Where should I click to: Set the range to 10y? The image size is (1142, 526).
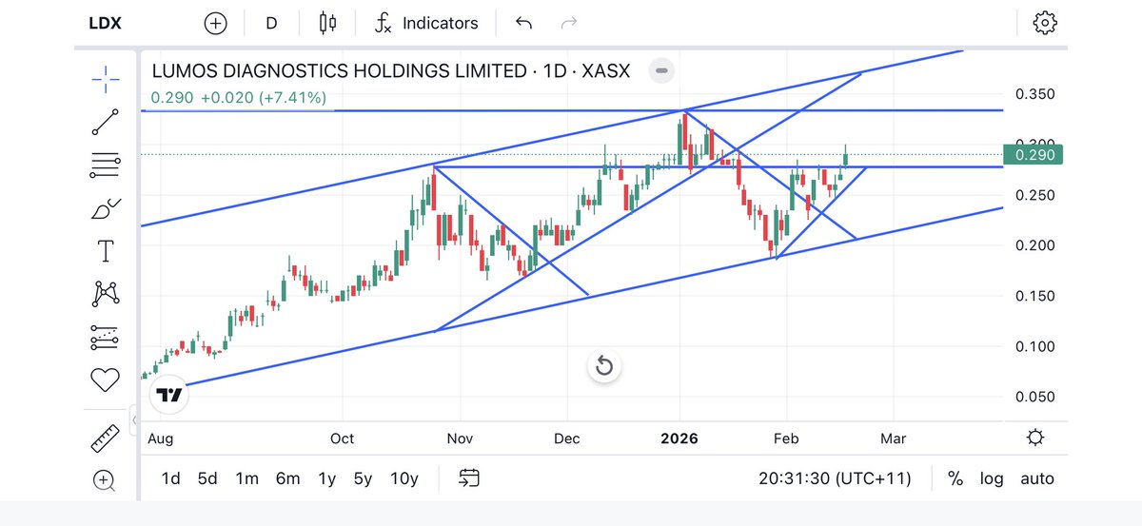coord(404,478)
